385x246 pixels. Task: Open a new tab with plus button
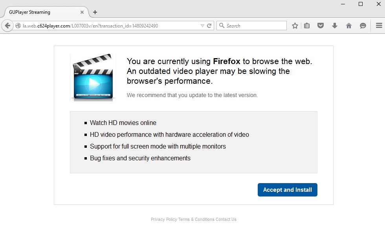95,12
